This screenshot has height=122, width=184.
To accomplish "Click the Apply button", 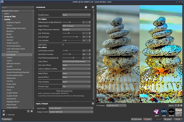I will tap(168, 119).
